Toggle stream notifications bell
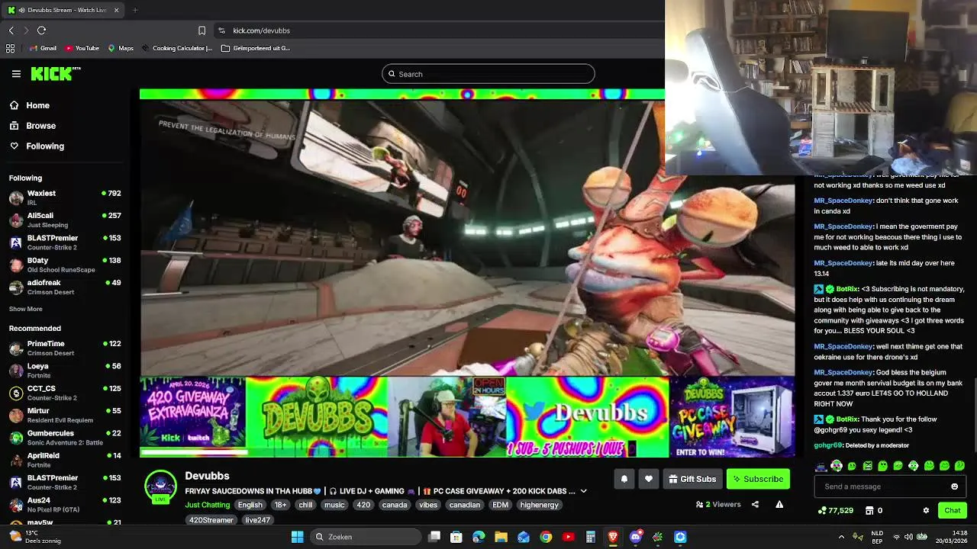The image size is (977, 549). (624, 479)
